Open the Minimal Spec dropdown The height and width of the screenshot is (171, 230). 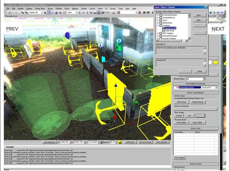tap(204, 79)
